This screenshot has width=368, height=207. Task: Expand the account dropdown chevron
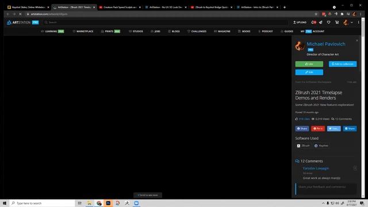(x=351, y=22)
